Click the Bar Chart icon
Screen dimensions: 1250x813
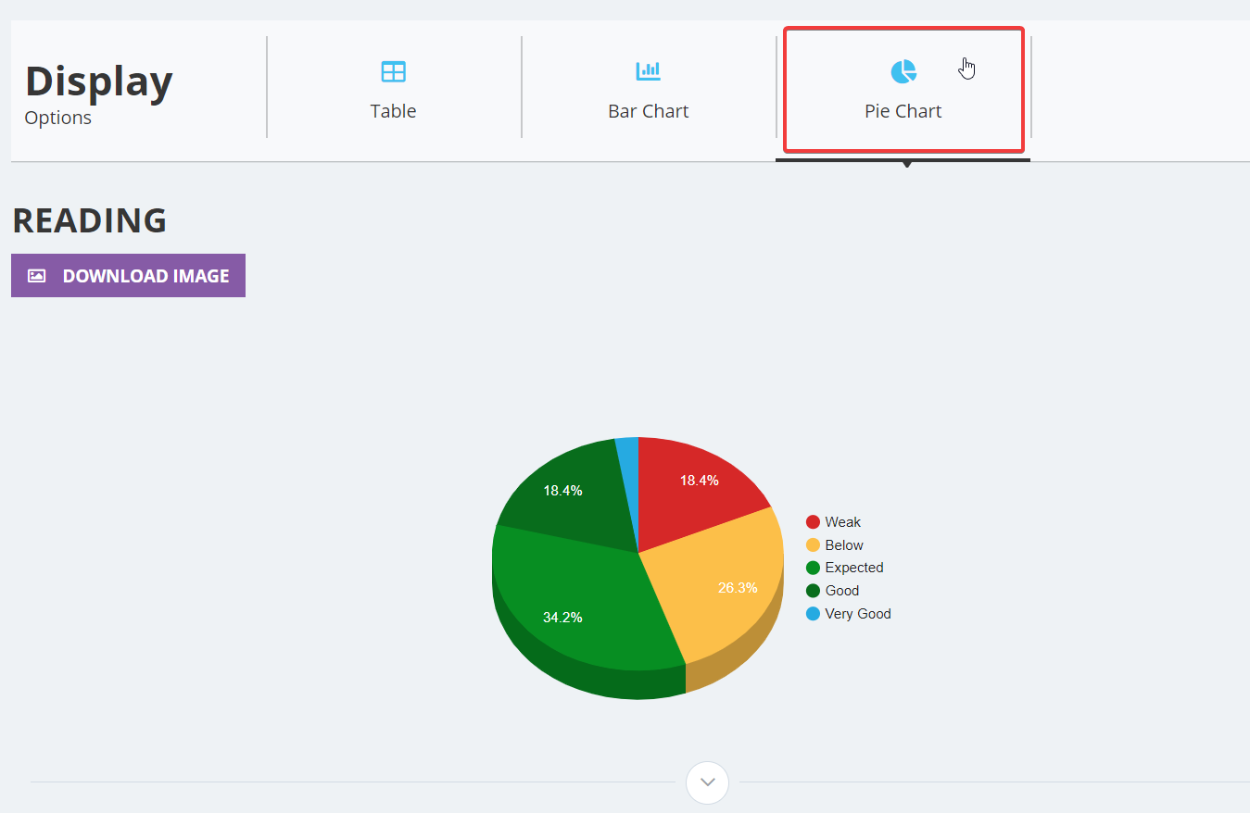pyautogui.click(x=648, y=71)
